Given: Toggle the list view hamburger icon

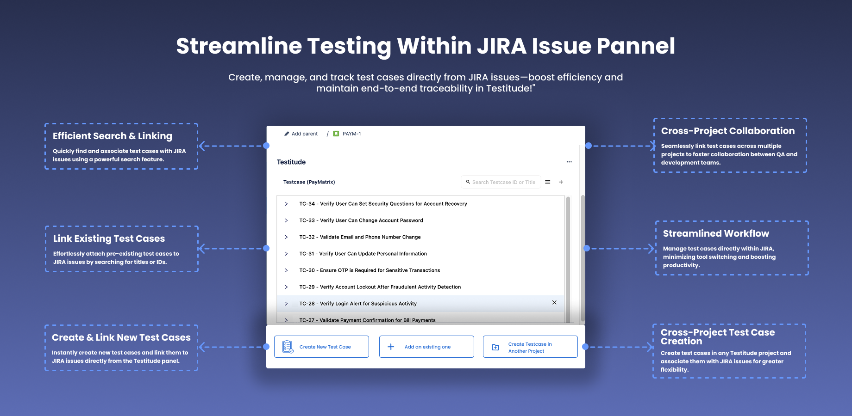Looking at the screenshot, I should click(x=548, y=182).
